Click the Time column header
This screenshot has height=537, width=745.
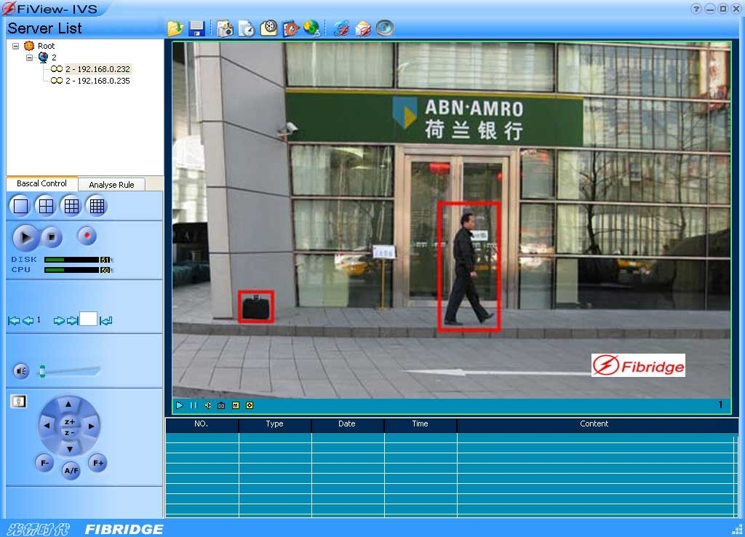tap(420, 424)
